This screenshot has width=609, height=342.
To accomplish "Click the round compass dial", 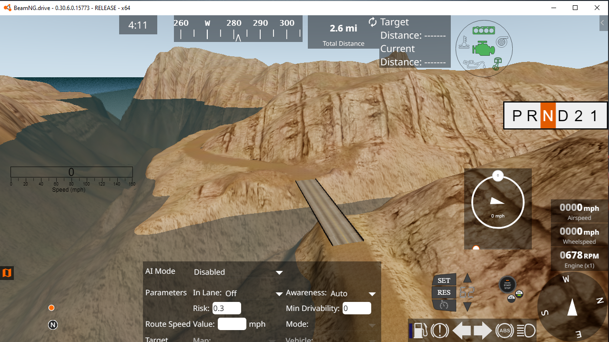I will 572,307.
